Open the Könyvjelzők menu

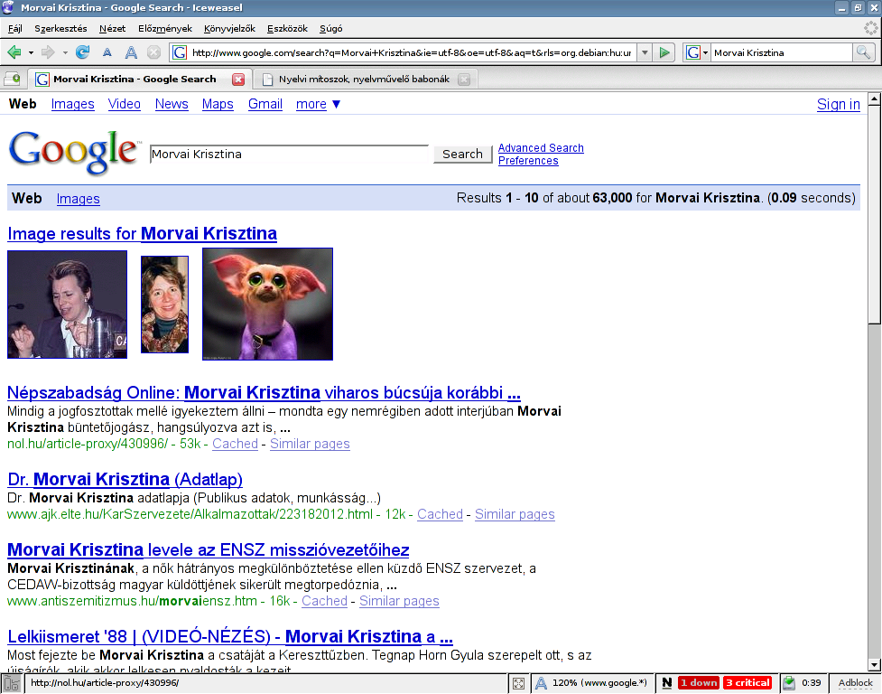(x=229, y=28)
